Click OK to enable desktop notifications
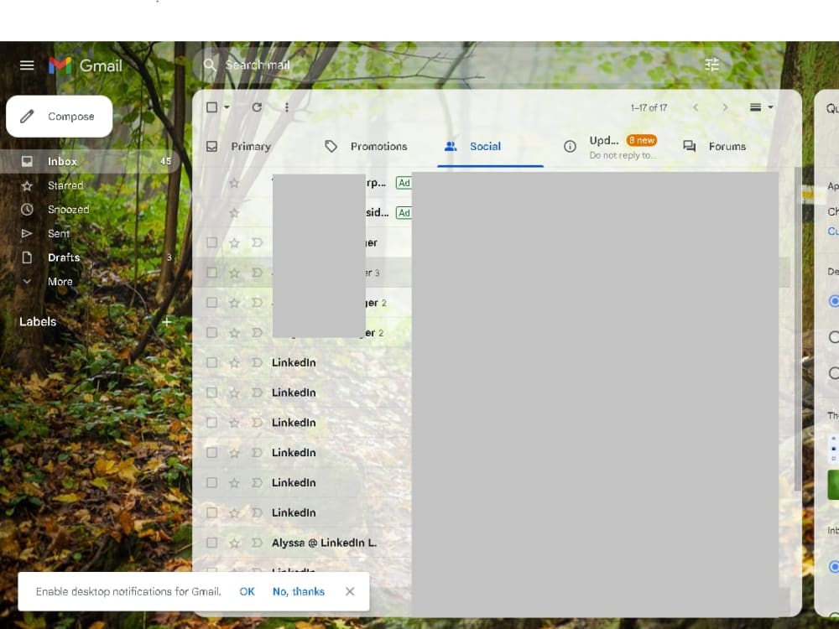 (248, 591)
